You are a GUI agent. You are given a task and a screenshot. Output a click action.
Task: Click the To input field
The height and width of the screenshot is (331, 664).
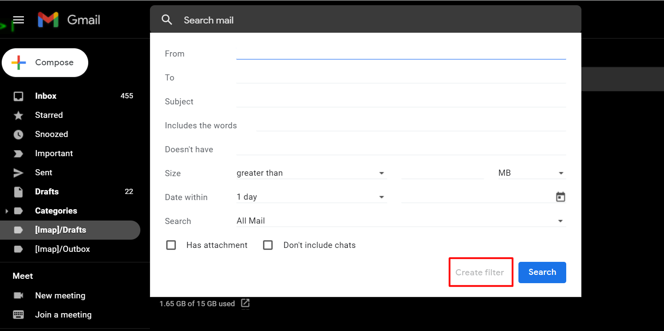pyautogui.click(x=401, y=77)
